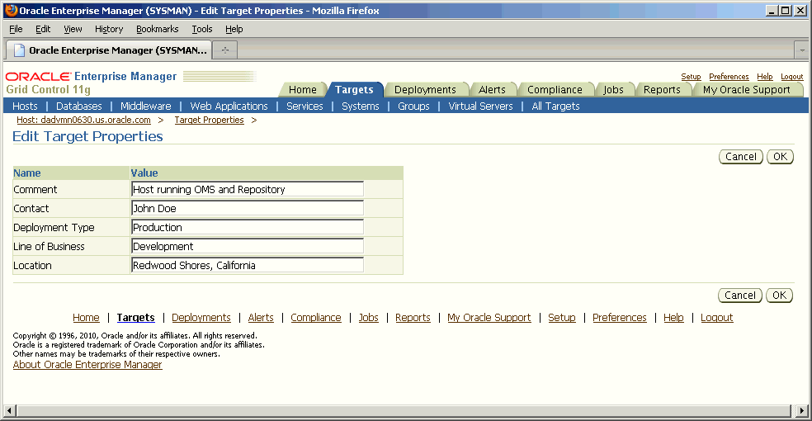Screen dimensions: 812x421
Task: Open the Edit menu
Action: (42, 29)
